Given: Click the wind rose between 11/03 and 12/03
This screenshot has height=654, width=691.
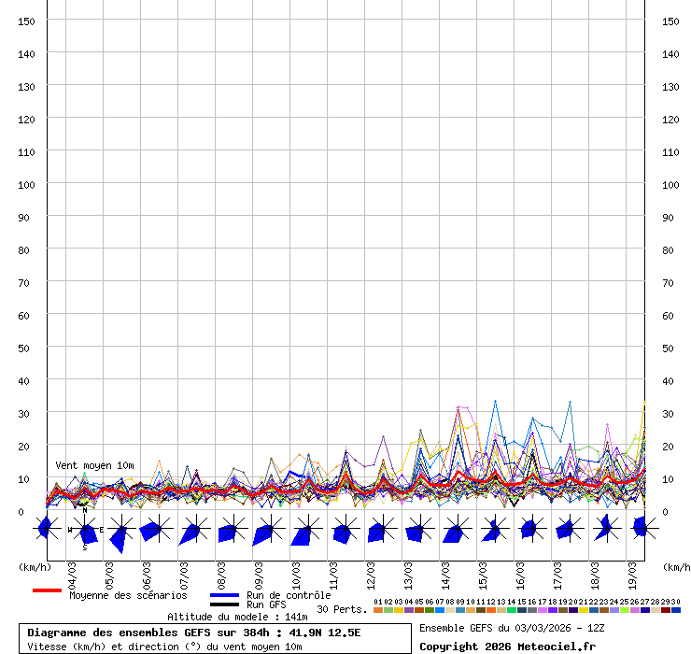Looking at the screenshot, I should (x=343, y=530).
